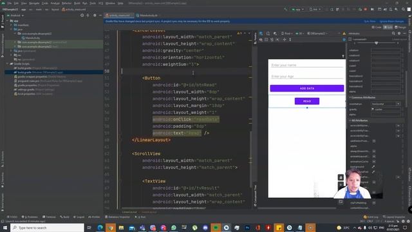Collapse the java folder

[x=12, y=30]
